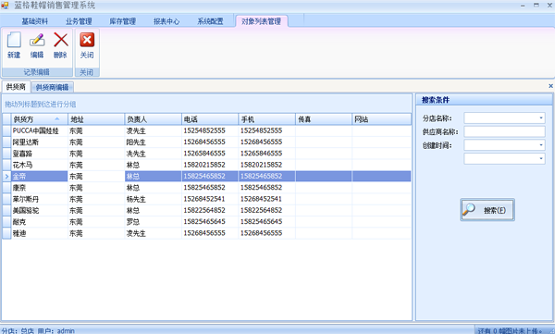Click the 负责人 column header
This screenshot has height=334, width=555.
(x=154, y=119)
